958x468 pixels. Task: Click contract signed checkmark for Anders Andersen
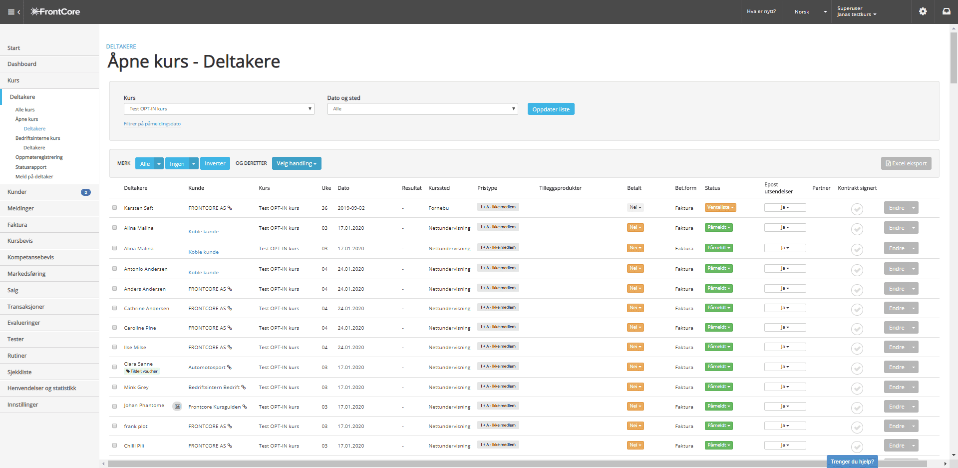pyautogui.click(x=857, y=290)
